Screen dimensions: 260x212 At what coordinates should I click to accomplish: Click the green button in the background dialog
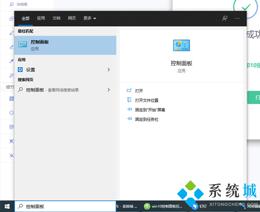(253, 98)
